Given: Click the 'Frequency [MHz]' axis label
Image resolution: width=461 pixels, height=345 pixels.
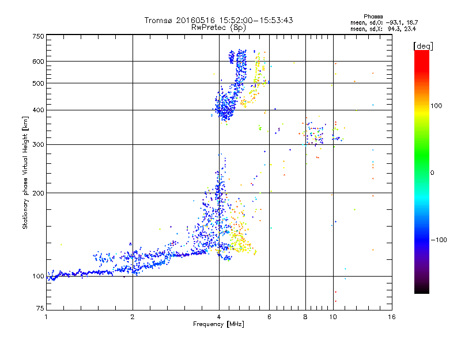Looking at the screenshot, I should click(218, 324).
